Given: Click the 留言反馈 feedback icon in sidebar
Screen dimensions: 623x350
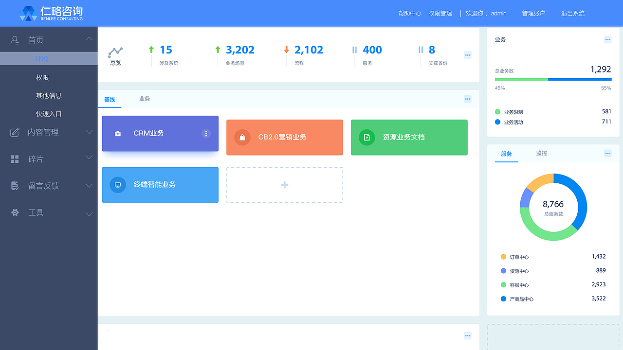Looking at the screenshot, I should (x=15, y=185).
